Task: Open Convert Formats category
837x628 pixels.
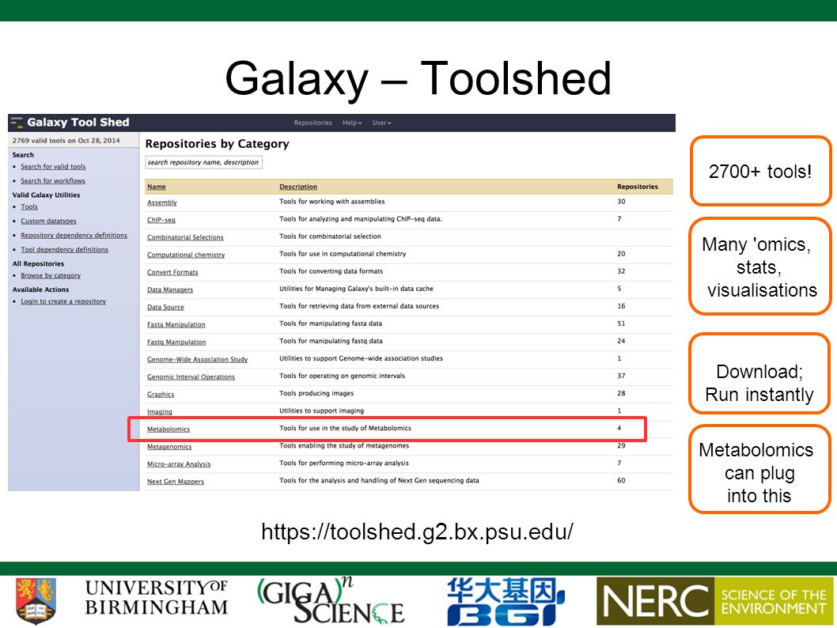Action: point(172,272)
